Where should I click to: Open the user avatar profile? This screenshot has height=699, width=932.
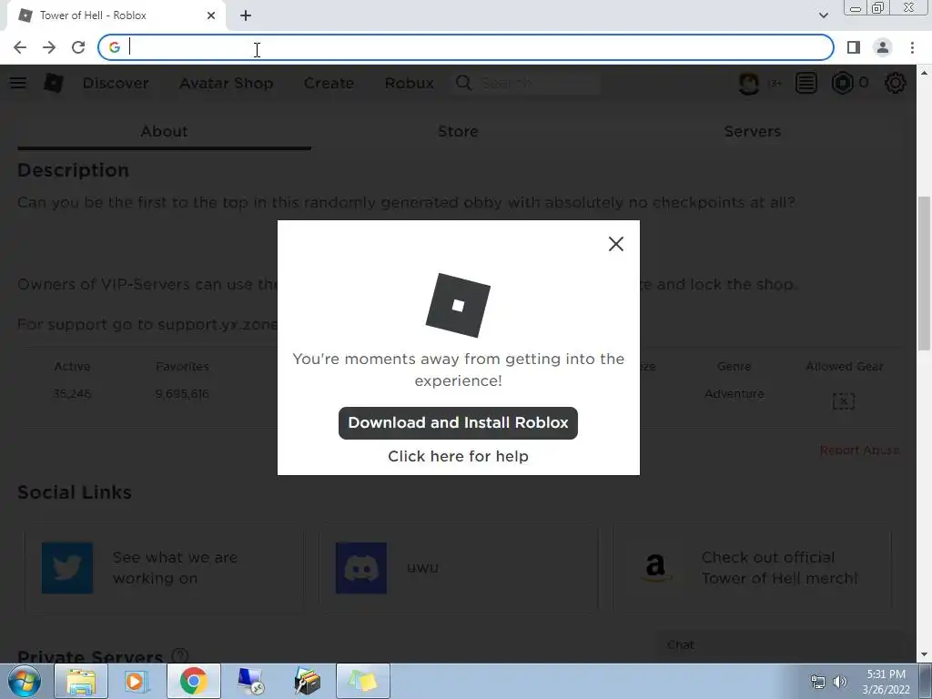tap(749, 83)
